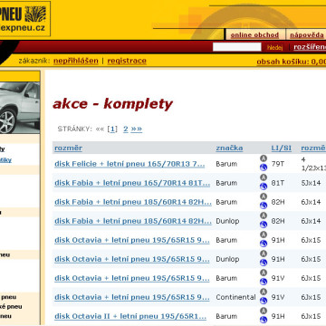This screenshot has height=326, width=326.
Task: Click the search text field
Action: coord(237,47)
